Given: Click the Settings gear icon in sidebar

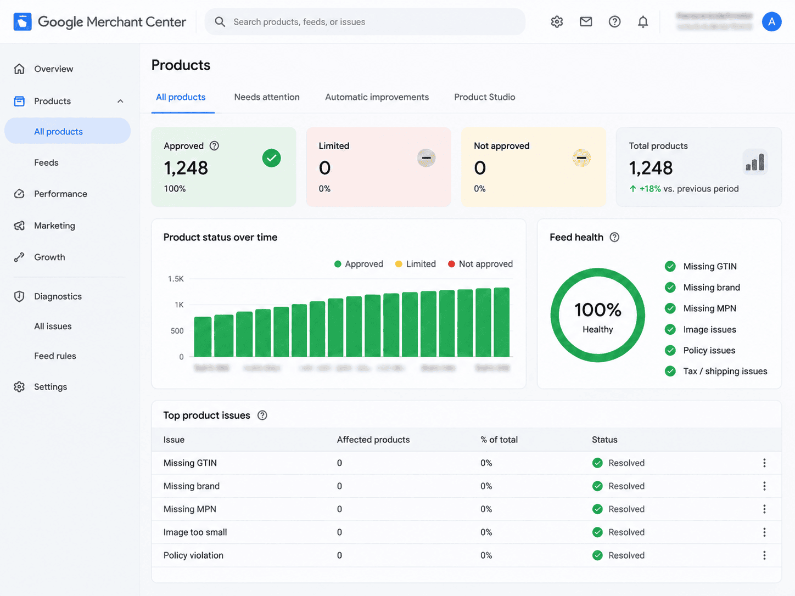Looking at the screenshot, I should click(x=19, y=387).
